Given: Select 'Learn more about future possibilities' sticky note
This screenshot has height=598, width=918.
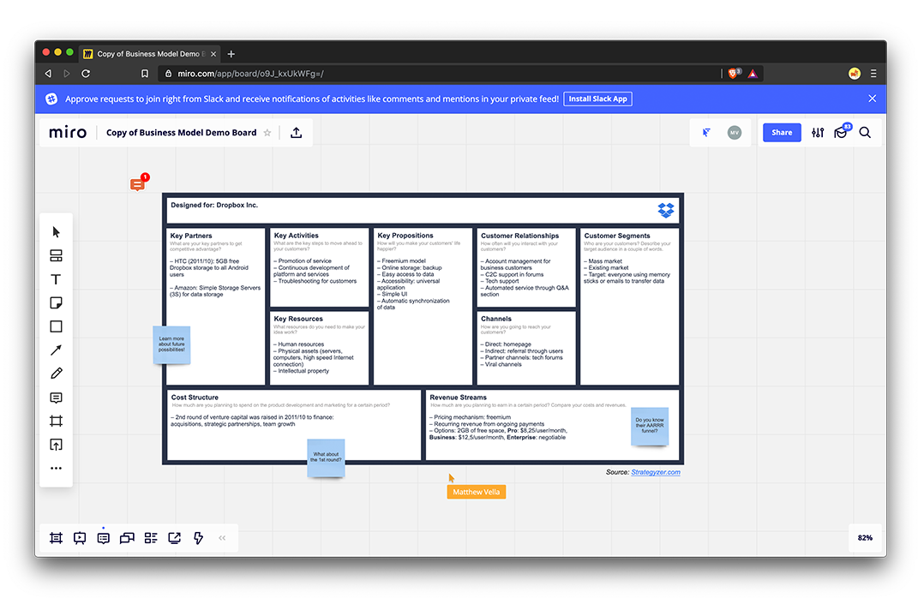Looking at the screenshot, I should [171, 344].
